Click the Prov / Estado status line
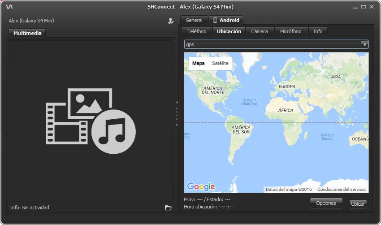This screenshot has height=225, width=381. (207, 199)
